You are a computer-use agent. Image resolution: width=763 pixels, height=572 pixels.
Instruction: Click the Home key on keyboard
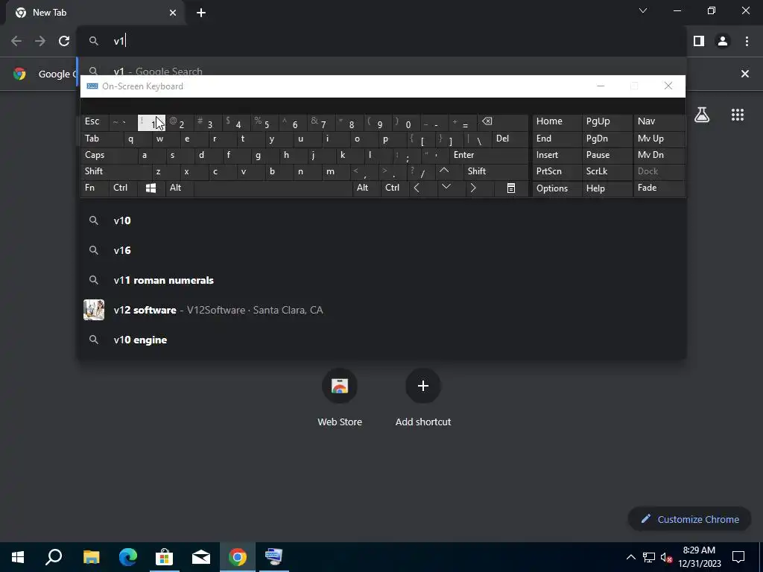pos(557,121)
